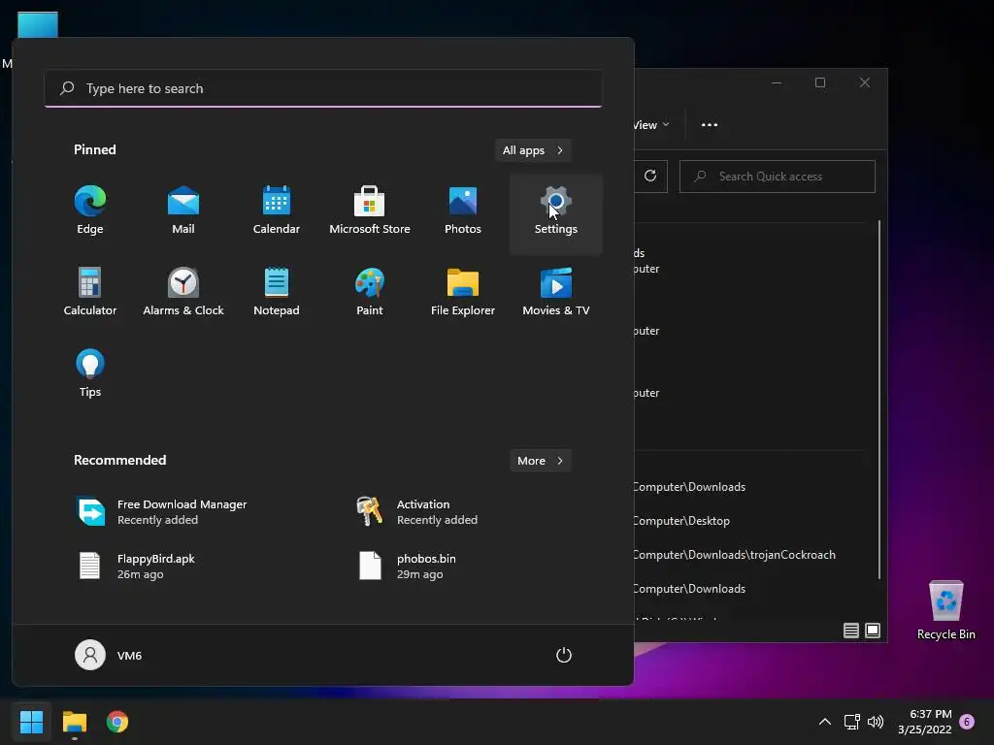Launch Movies & TV app
The width and height of the screenshot is (994, 745).
556,292
